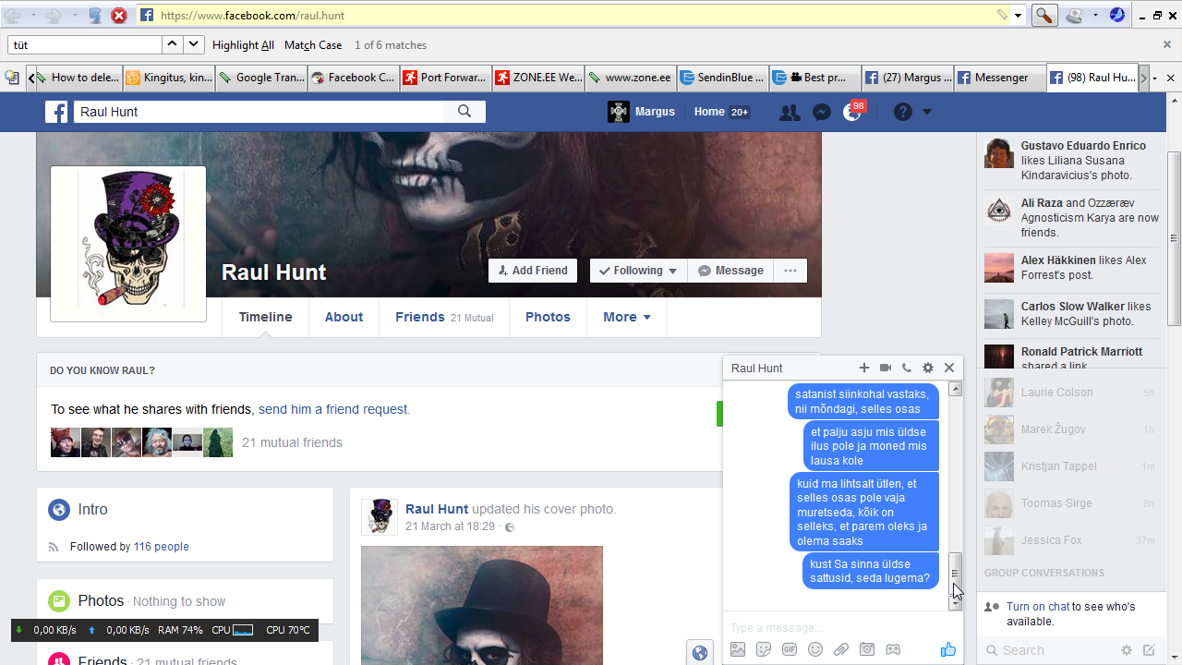
Task: Switch to the ZONE.EE browser tab
Action: tap(538, 78)
